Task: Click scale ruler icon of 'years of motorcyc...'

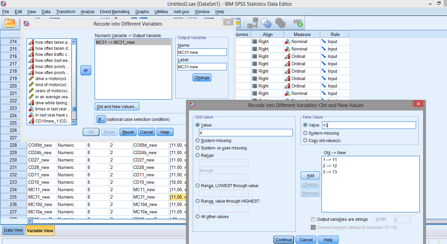Action: pos(31,91)
